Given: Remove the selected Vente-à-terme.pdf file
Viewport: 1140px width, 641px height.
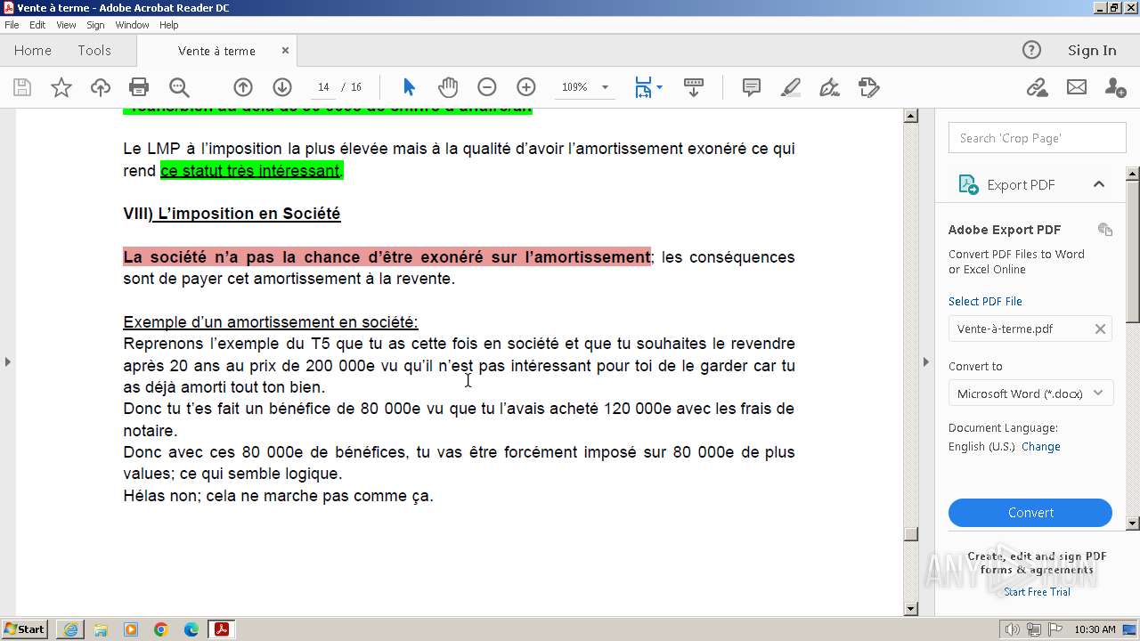Looking at the screenshot, I should (x=1100, y=329).
